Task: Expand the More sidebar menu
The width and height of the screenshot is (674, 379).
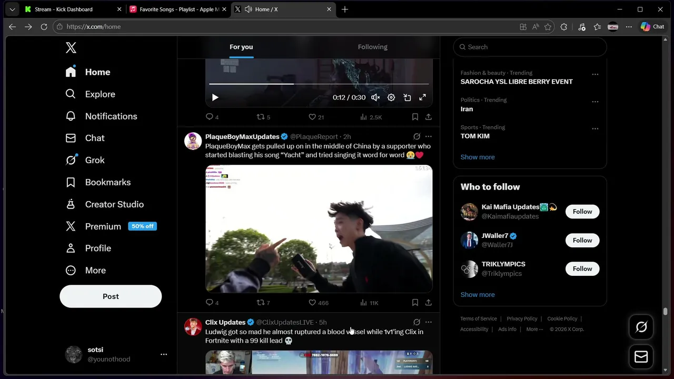Action: (x=85, y=270)
